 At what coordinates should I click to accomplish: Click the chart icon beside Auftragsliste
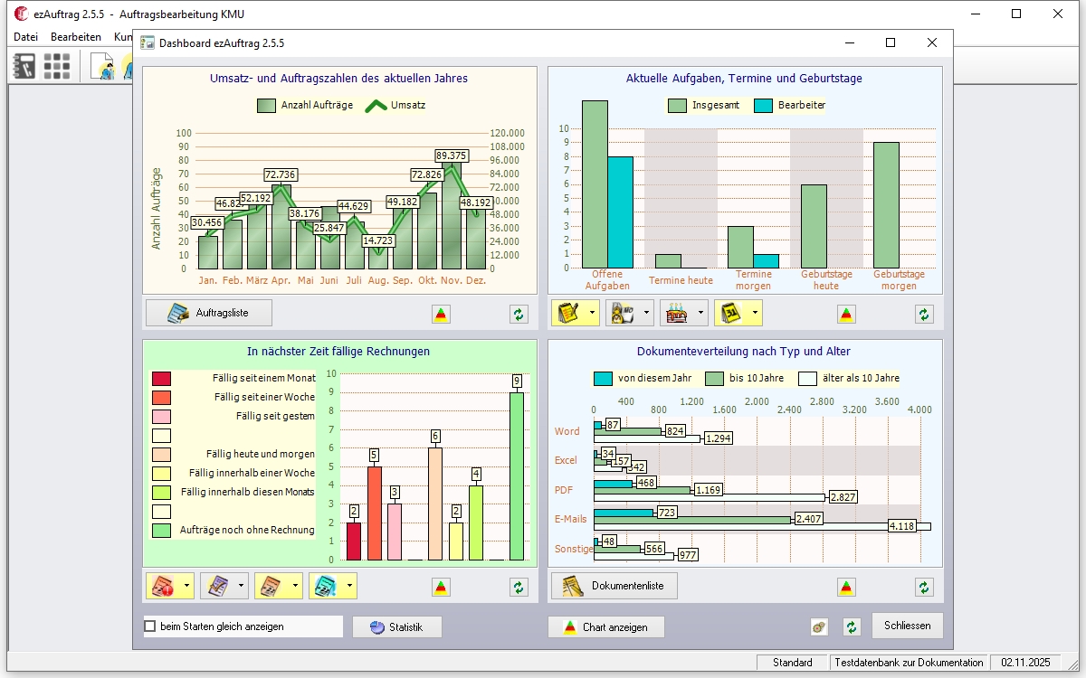click(x=441, y=314)
